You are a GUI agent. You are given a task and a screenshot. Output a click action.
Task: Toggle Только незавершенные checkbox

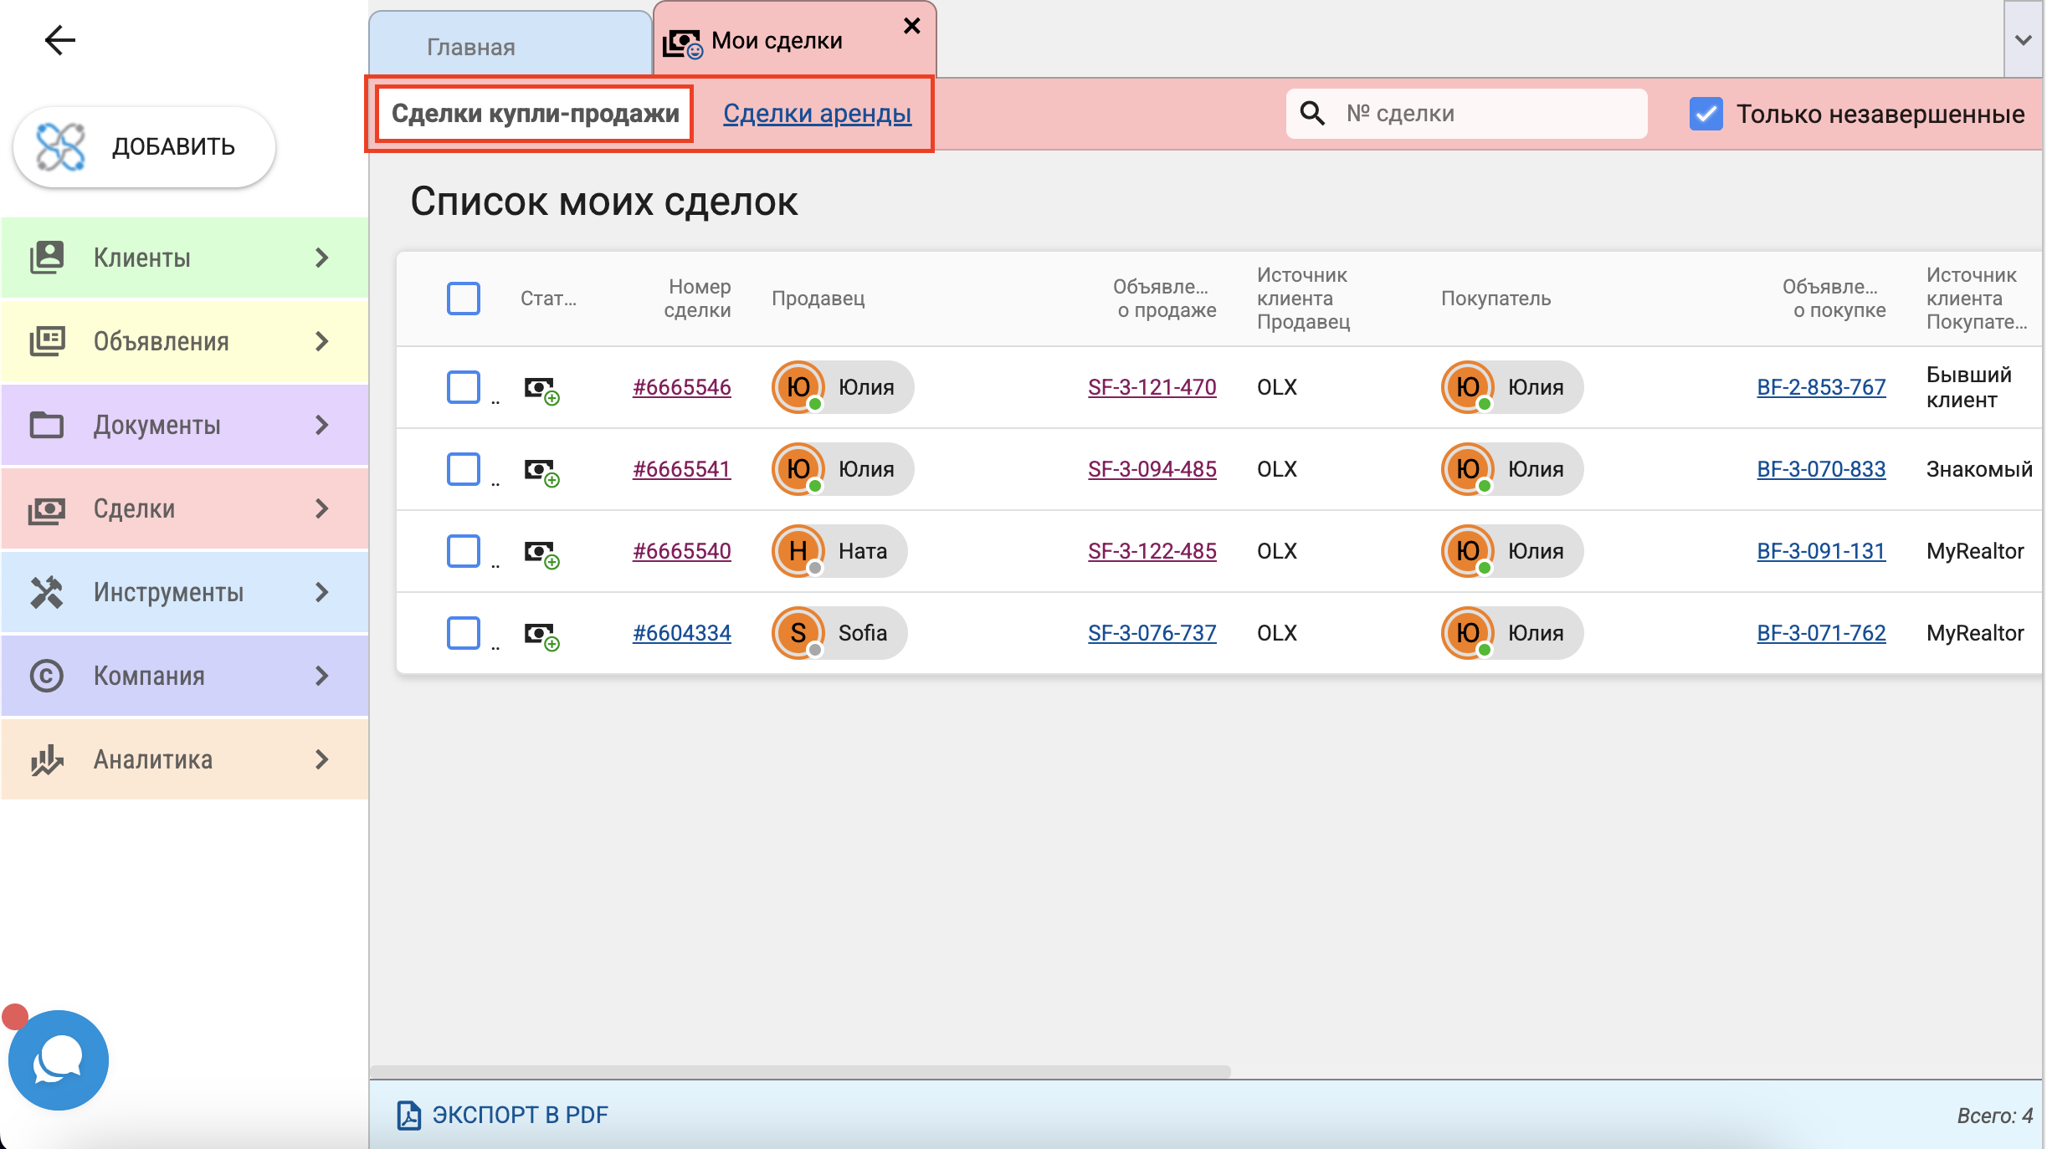tap(1706, 114)
